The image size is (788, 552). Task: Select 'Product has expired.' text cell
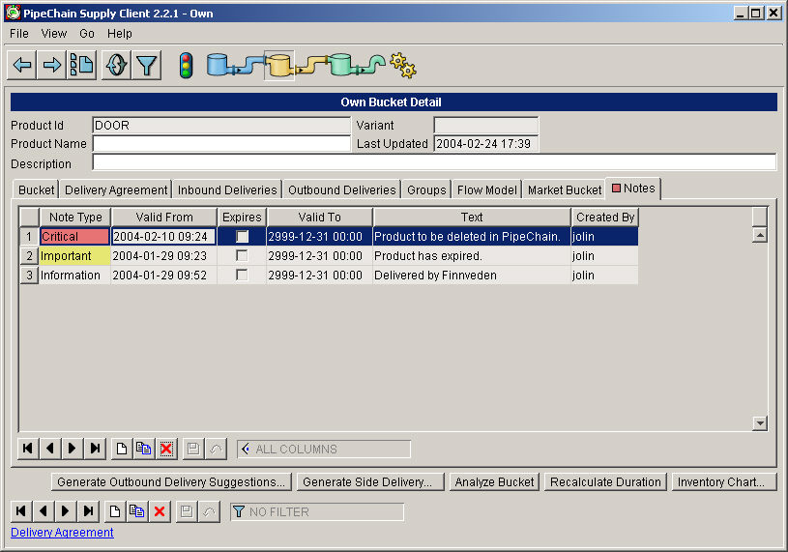pyautogui.click(x=472, y=255)
